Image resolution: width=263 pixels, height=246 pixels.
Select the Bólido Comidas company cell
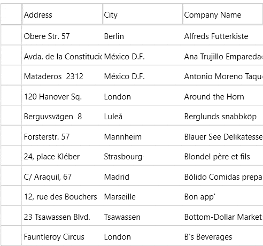(223, 175)
